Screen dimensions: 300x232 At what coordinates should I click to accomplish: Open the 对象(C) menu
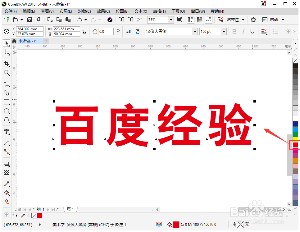(84, 11)
